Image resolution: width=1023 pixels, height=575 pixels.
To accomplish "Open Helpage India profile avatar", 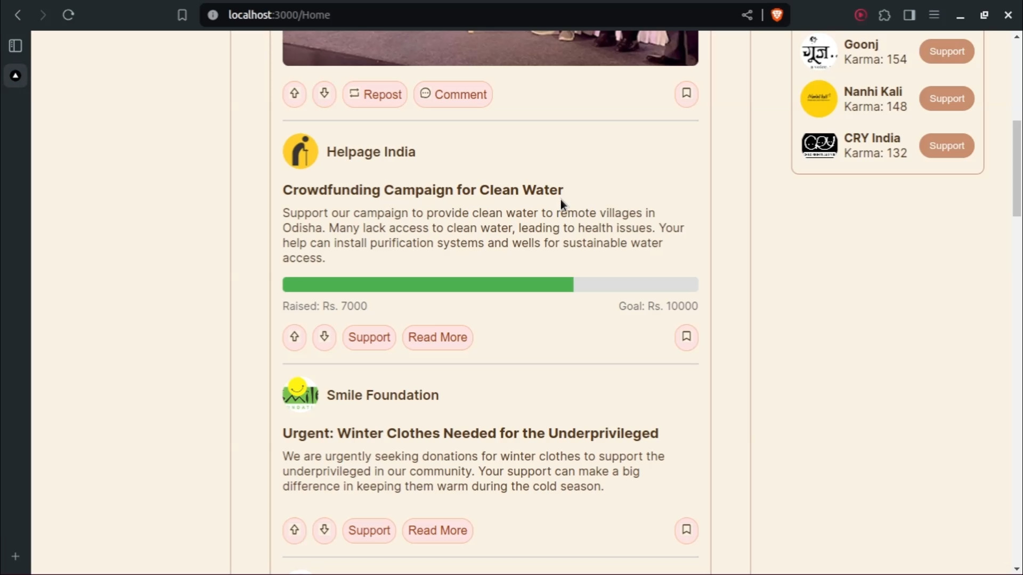I will [x=301, y=152].
